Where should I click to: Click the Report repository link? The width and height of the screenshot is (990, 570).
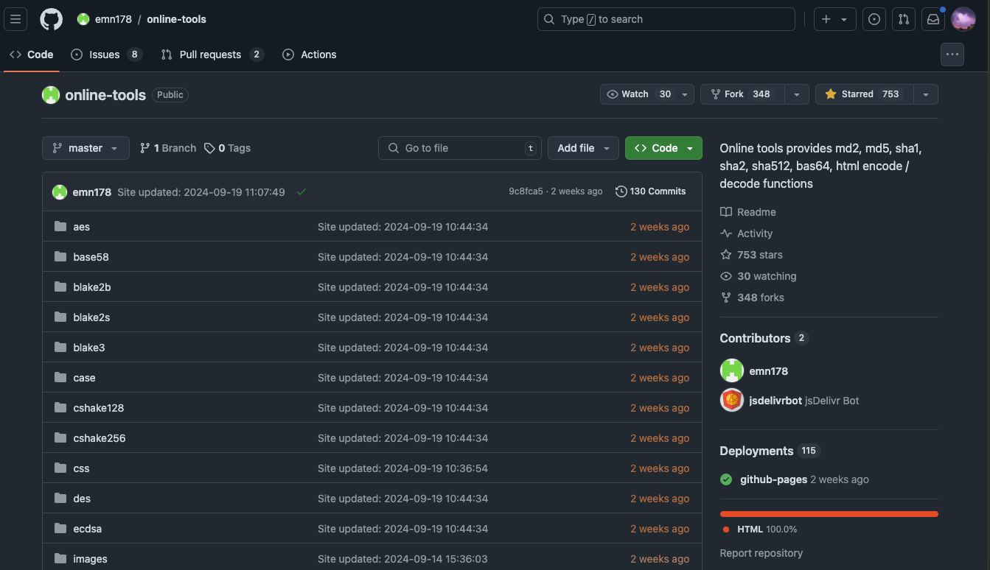tap(761, 553)
